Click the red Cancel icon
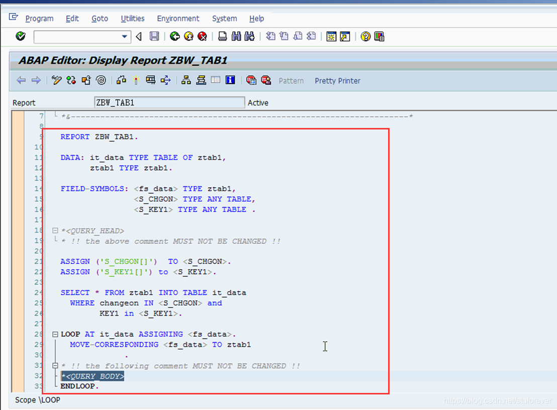The width and height of the screenshot is (557, 410). (x=203, y=36)
